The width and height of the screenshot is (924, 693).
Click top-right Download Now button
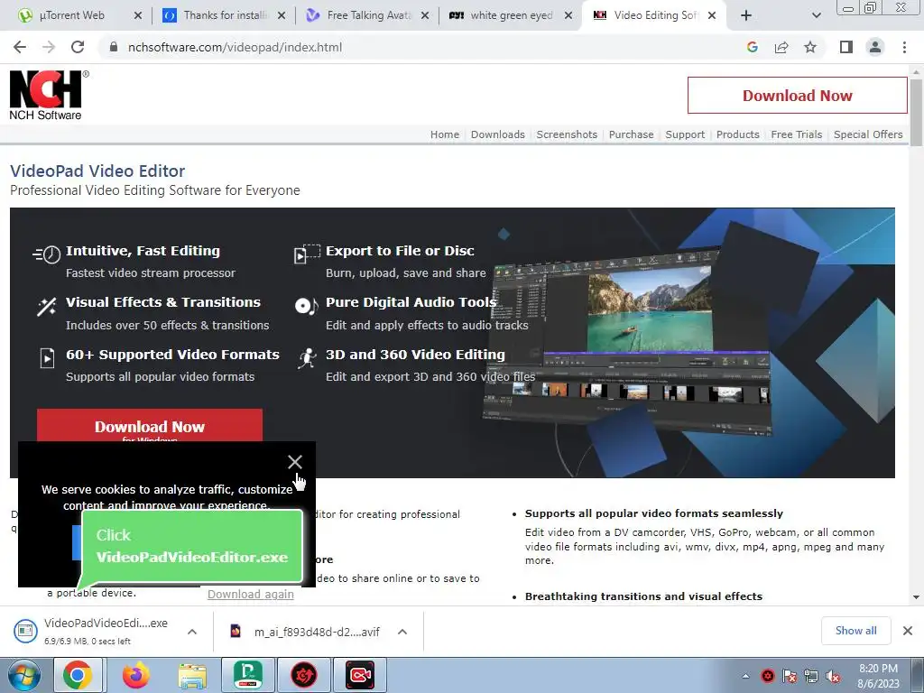point(798,96)
